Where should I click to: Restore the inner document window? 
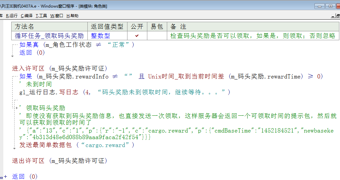338,15
